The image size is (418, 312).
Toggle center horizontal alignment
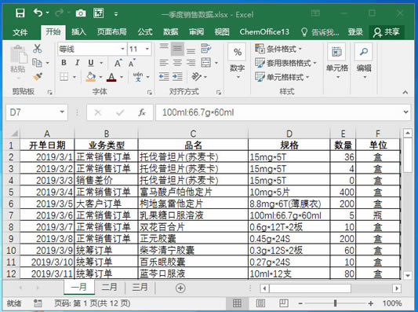point(177,63)
